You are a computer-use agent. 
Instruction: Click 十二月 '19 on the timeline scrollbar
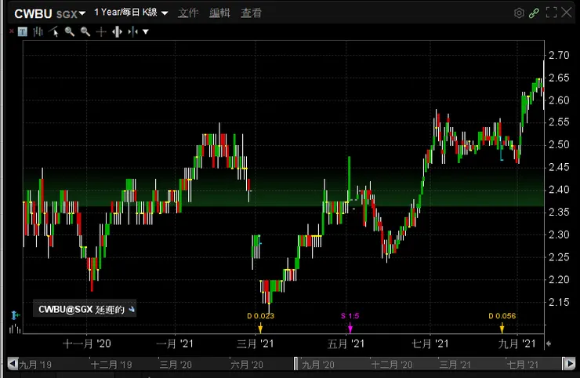tap(111, 365)
